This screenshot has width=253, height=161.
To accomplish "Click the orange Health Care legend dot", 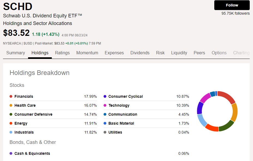I will [11, 105].
